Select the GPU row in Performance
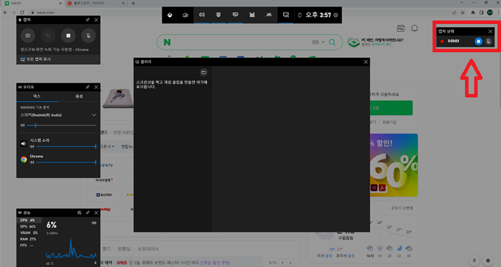 [x=29, y=227]
